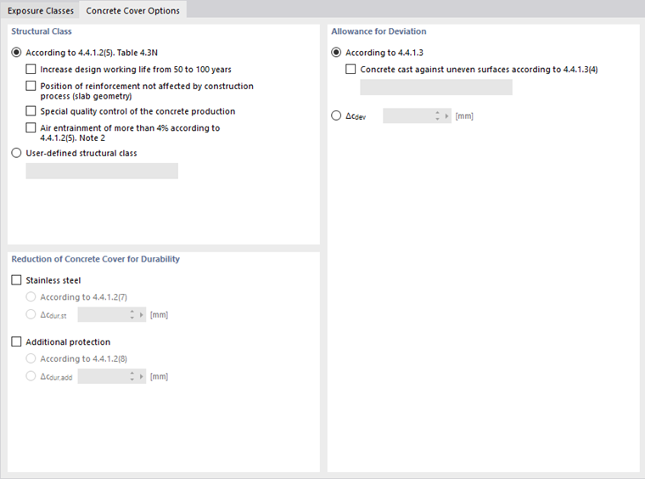Screen dimensions: 645x479
Task: Open the Δcdev value arrow menu
Action: (x=447, y=116)
